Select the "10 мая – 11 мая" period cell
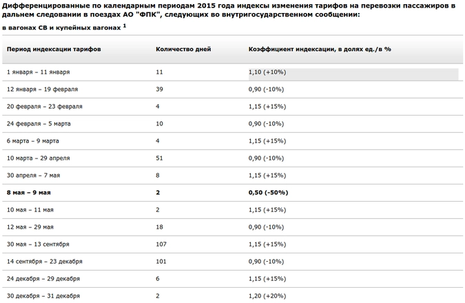The height and width of the screenshot is (303, 465). (x=30, y=209)
